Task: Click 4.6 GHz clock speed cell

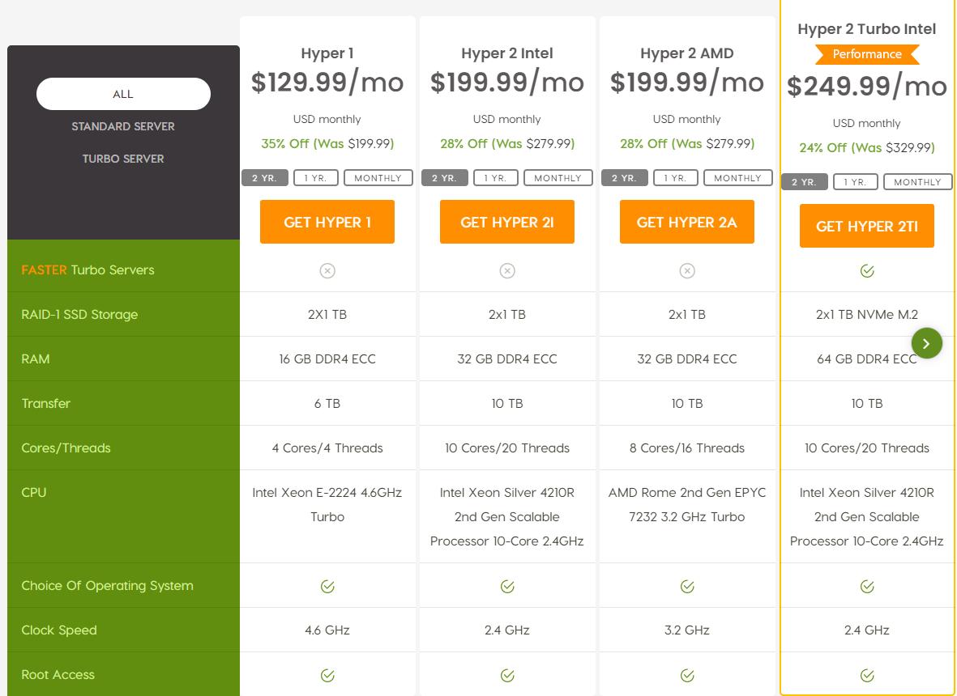Action: point(327,630)
